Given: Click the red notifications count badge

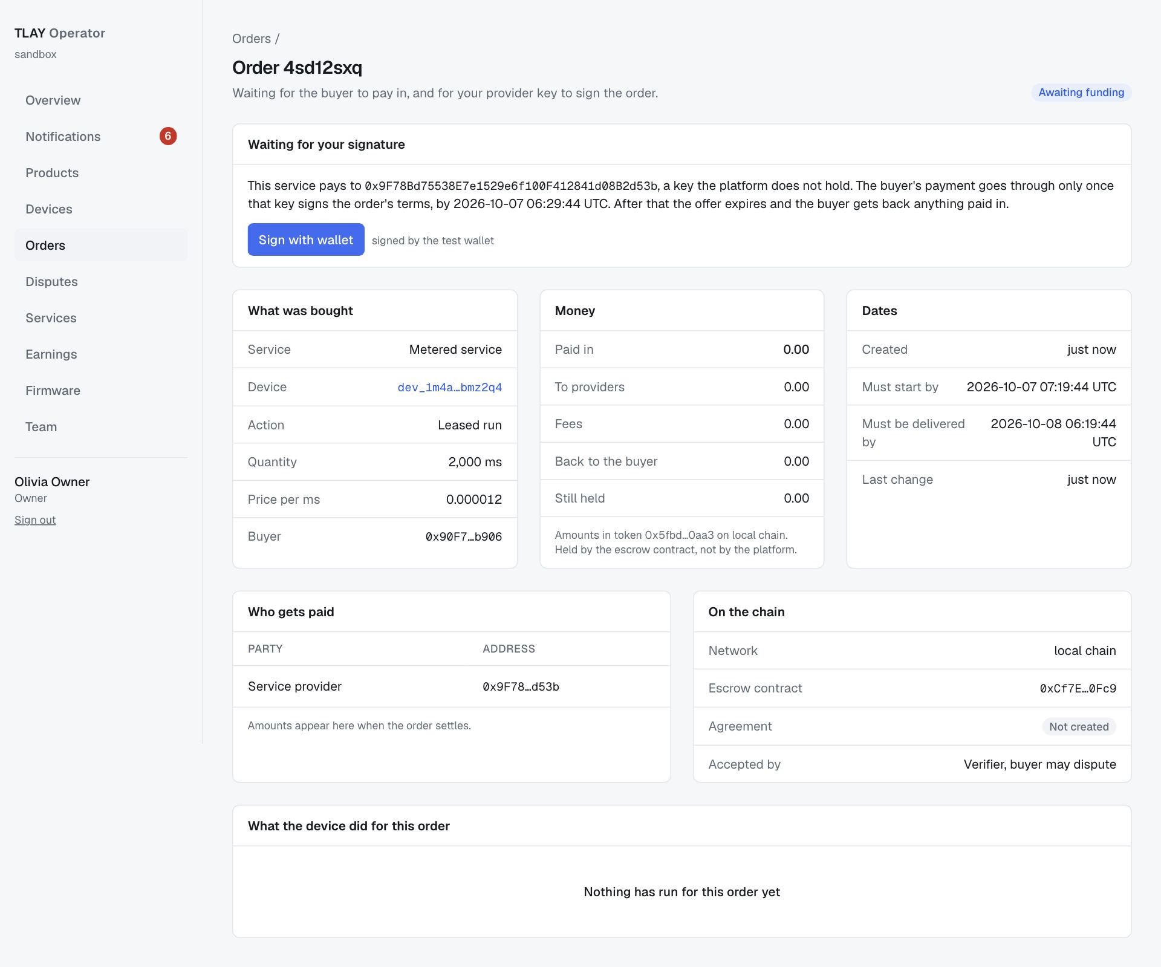Looking at the screenshot, I should coord(168,136).
